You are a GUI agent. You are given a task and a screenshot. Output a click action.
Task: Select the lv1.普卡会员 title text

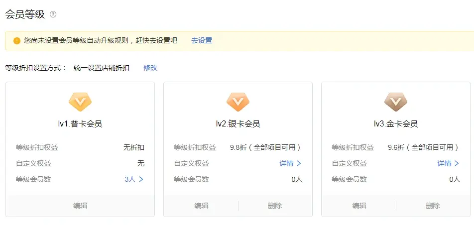(x=80, y=124)
